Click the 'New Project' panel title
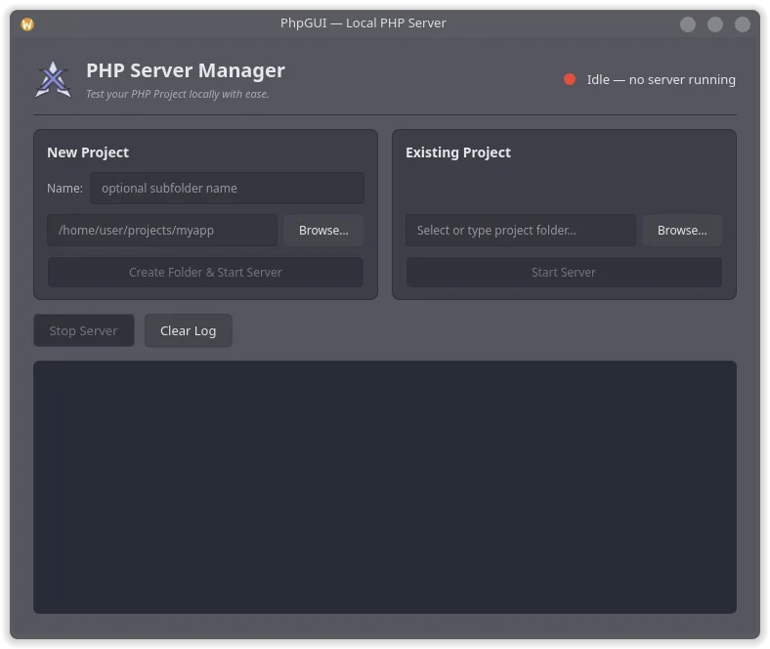Screen dimensions: 770x649 pos(88,152)
